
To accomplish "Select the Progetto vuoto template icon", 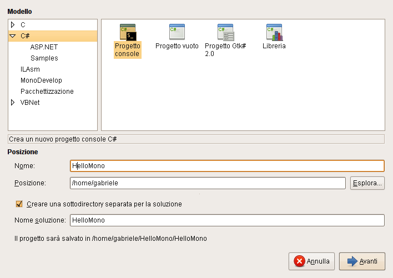I will pyautogui.click(x=177, y=32).
